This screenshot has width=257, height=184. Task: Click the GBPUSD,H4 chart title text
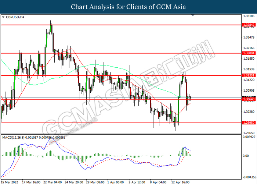click(x=15, y=17)
